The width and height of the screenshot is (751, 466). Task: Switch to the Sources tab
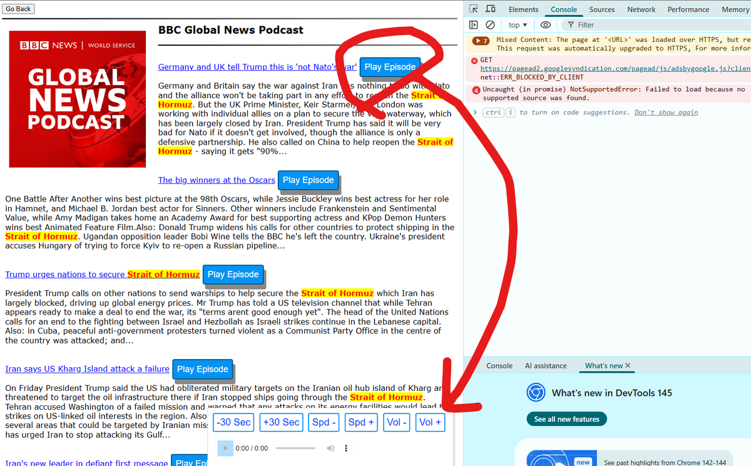point(602,9)
